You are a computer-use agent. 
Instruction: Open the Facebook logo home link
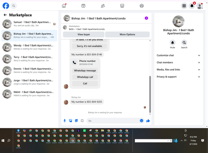(x=6, y=6)
